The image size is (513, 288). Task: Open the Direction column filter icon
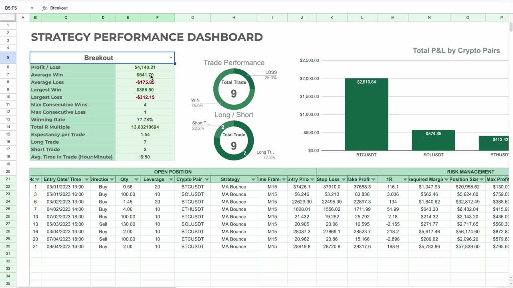(x=113, y=179)
